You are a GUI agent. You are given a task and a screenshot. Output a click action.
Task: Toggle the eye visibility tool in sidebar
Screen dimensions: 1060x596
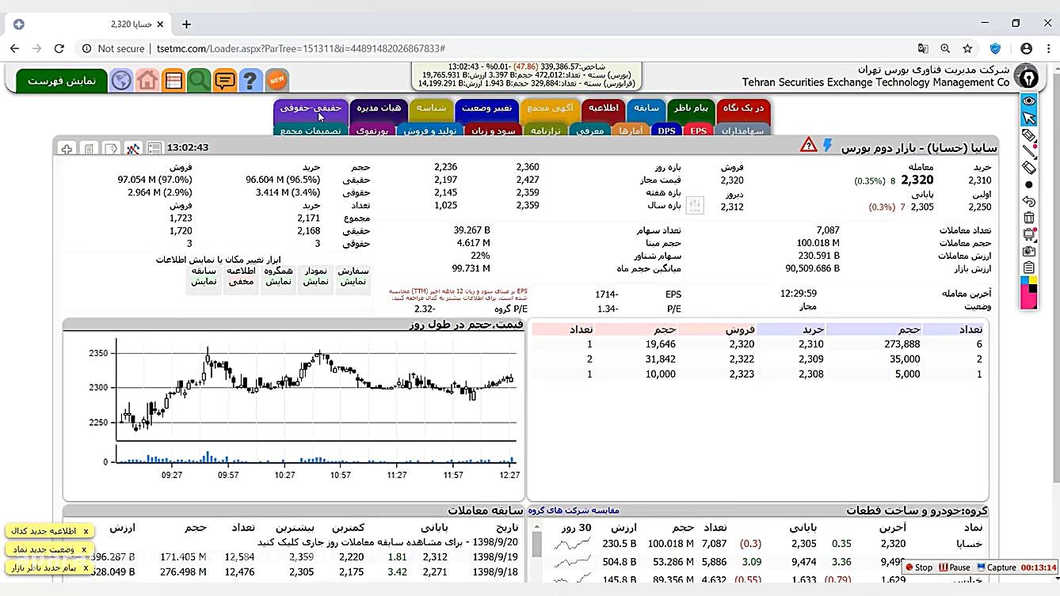[x=1028, y=101]
